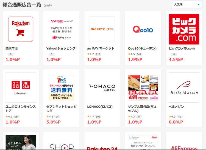Click the 5.0%P point rate
The width and height of the screenshot is (206, 150).
point(54,122)
